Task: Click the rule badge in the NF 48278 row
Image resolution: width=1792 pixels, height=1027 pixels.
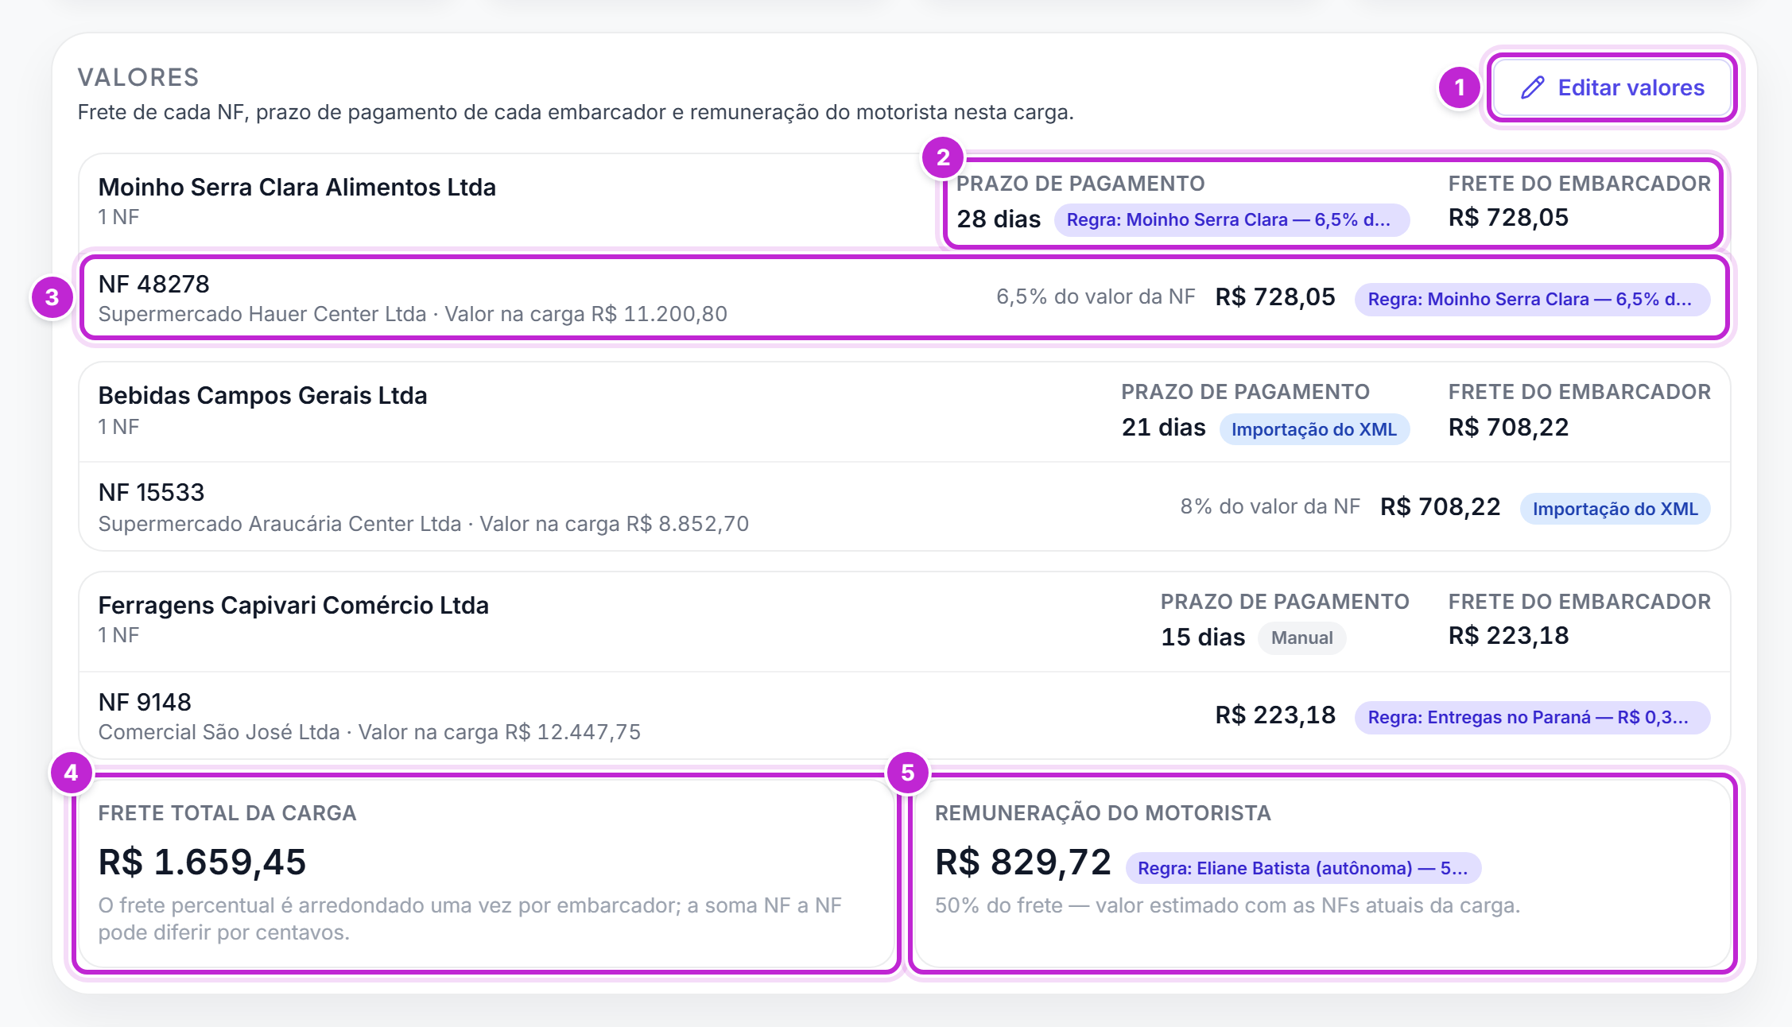Action: (x=1532, y=299)
